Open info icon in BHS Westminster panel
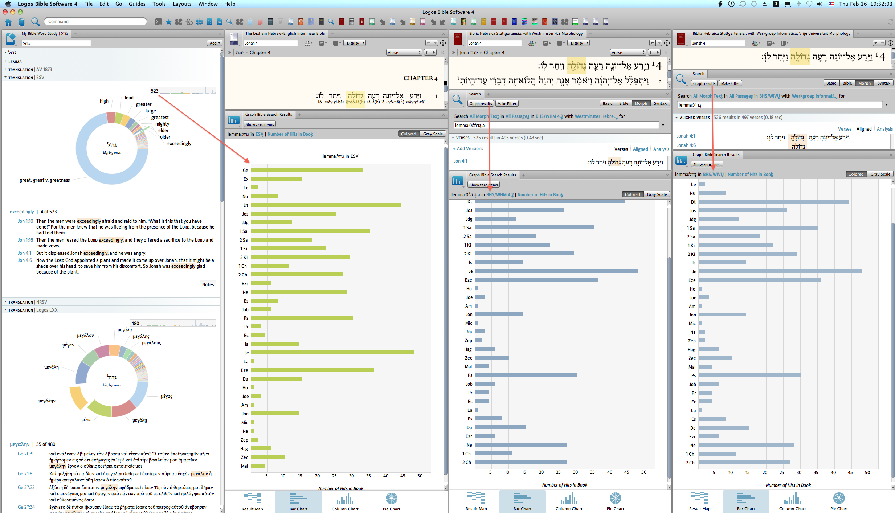This screenshot has height=513, width=895. click(x=667, y=43)
